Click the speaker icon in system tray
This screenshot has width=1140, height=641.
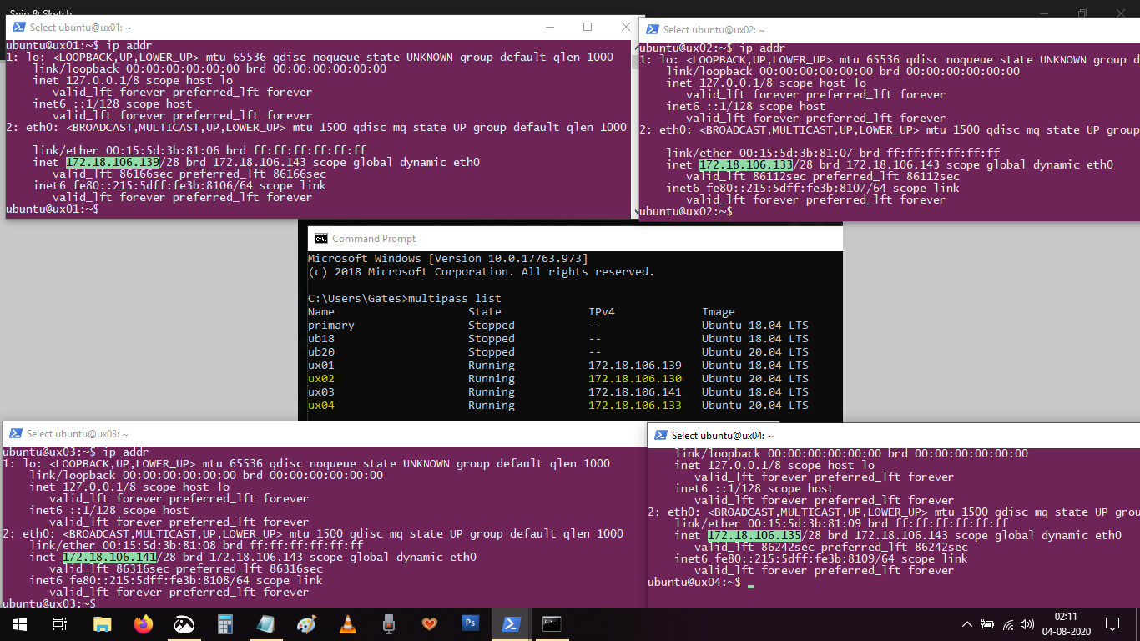click(1027, 624)
